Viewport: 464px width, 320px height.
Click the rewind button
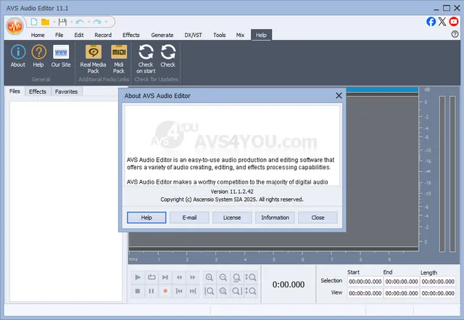click(179, 277)
